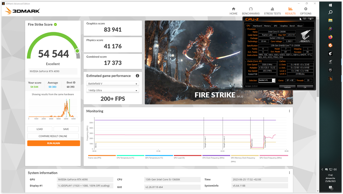Viewport: 343px width, 194px height.
Task: Switch to the Mainboard tab in CPU-Z
Action: 258,26
